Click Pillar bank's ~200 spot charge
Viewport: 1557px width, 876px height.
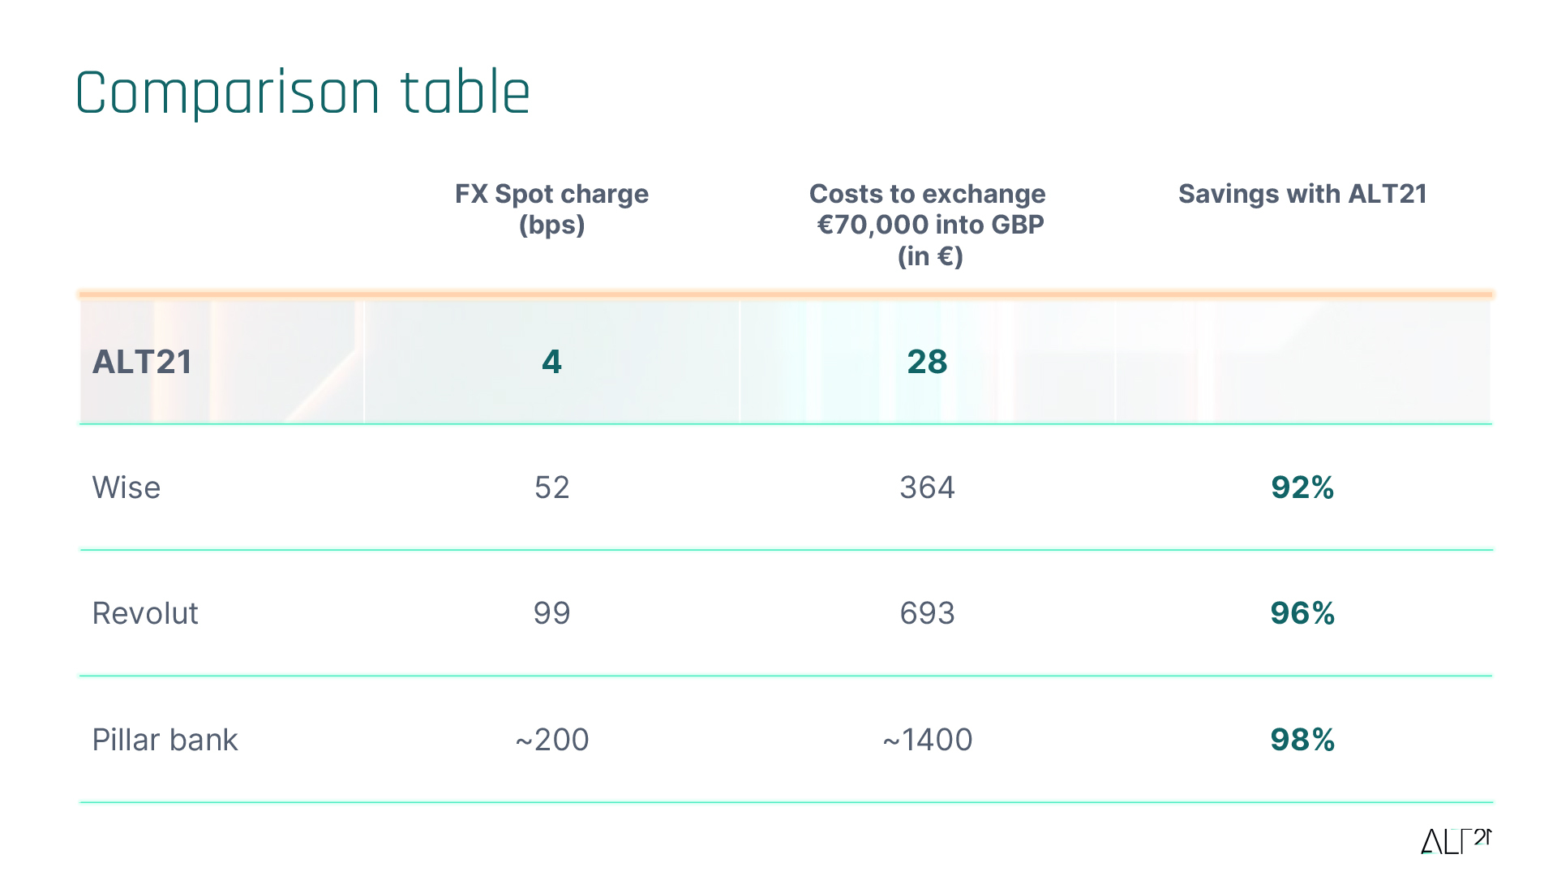[x=551, y=740]
